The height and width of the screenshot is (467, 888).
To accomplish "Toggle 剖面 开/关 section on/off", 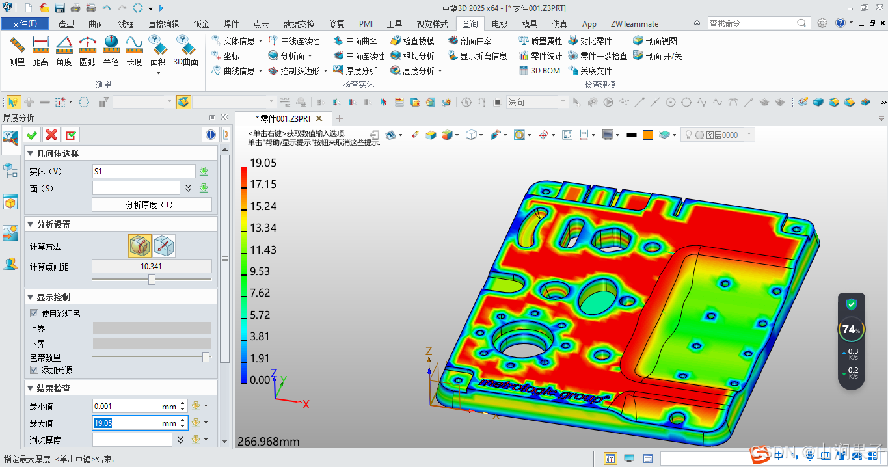I will point(658,56).
